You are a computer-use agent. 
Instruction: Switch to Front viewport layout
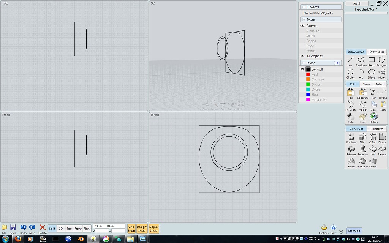point(78,229)
